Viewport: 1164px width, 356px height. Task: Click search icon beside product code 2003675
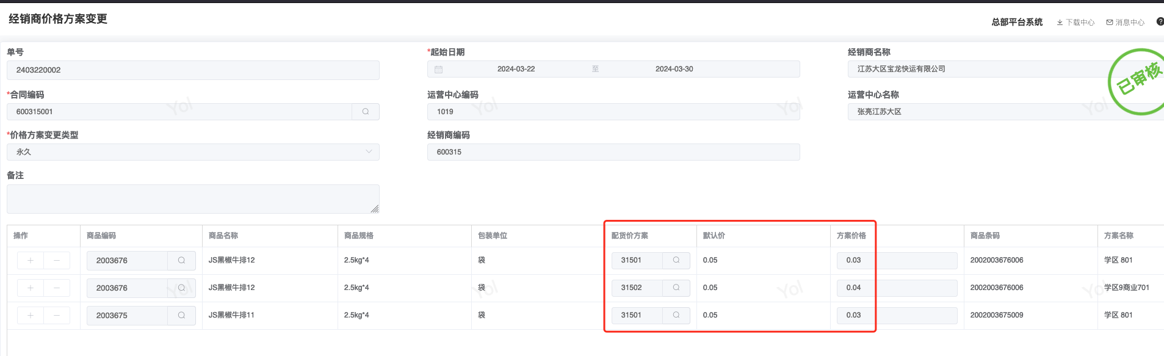point(181,315)
